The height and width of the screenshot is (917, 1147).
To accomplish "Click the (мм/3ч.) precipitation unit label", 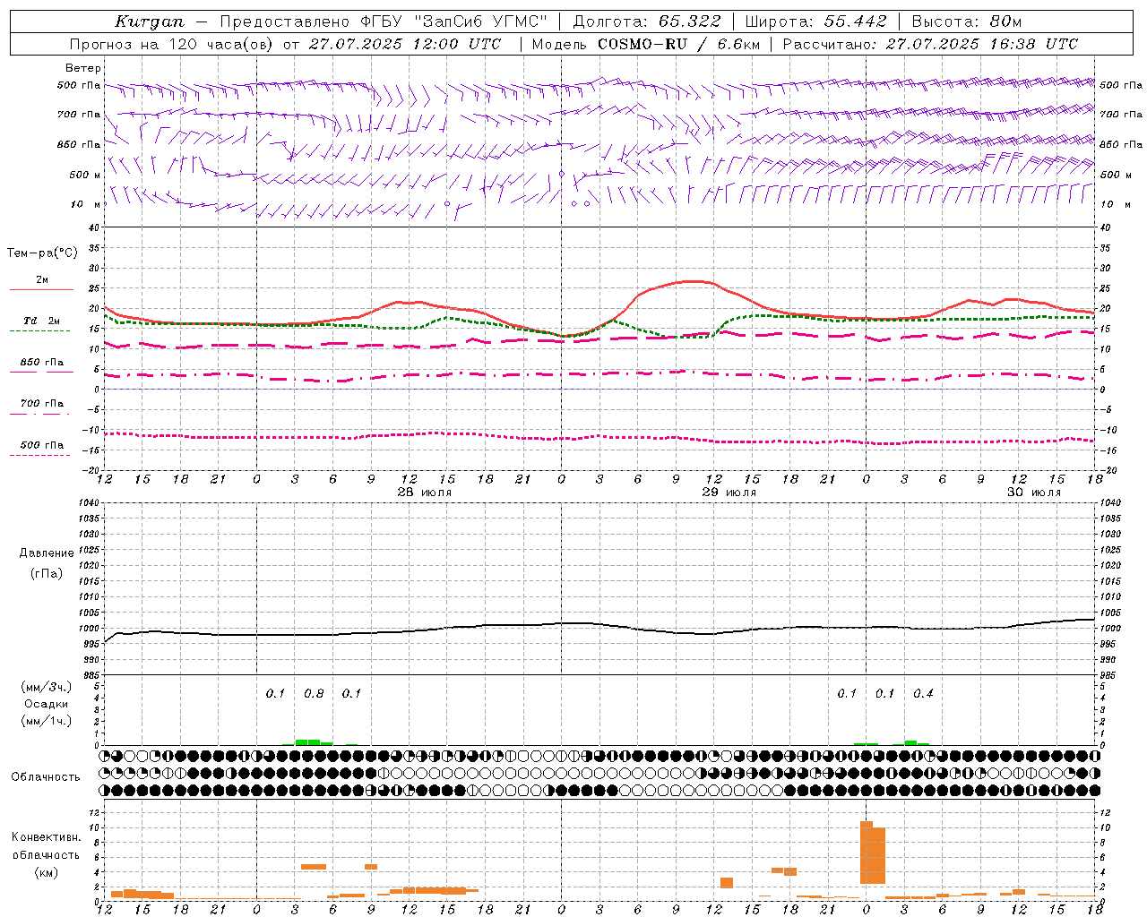I will coord(47,687).
